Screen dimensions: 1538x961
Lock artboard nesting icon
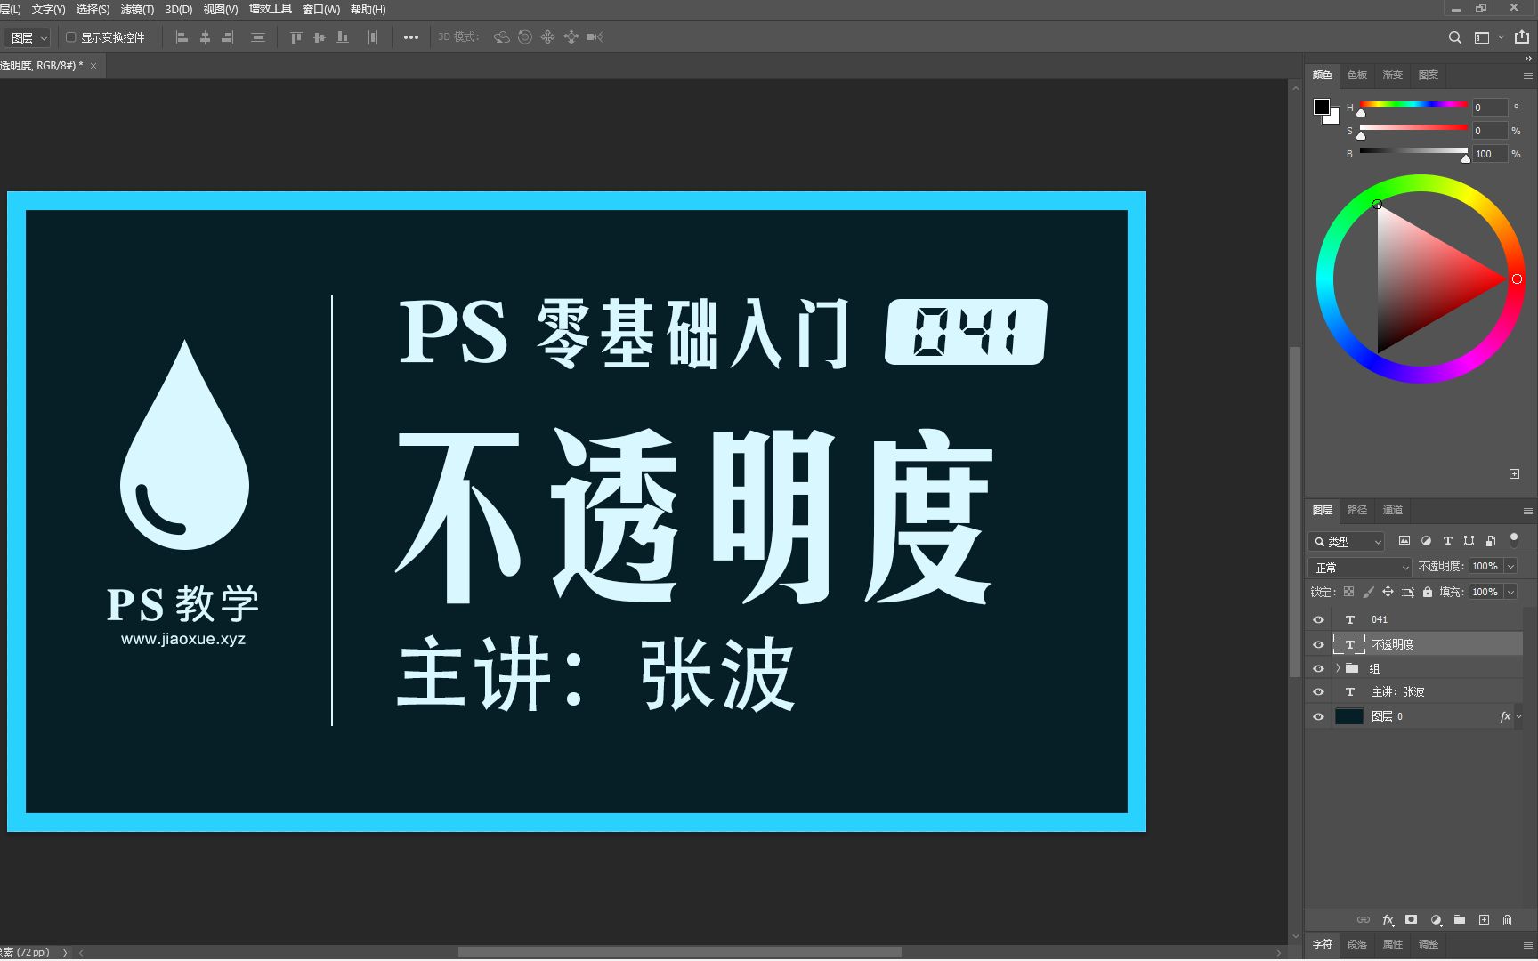(x=1407, y=592)
